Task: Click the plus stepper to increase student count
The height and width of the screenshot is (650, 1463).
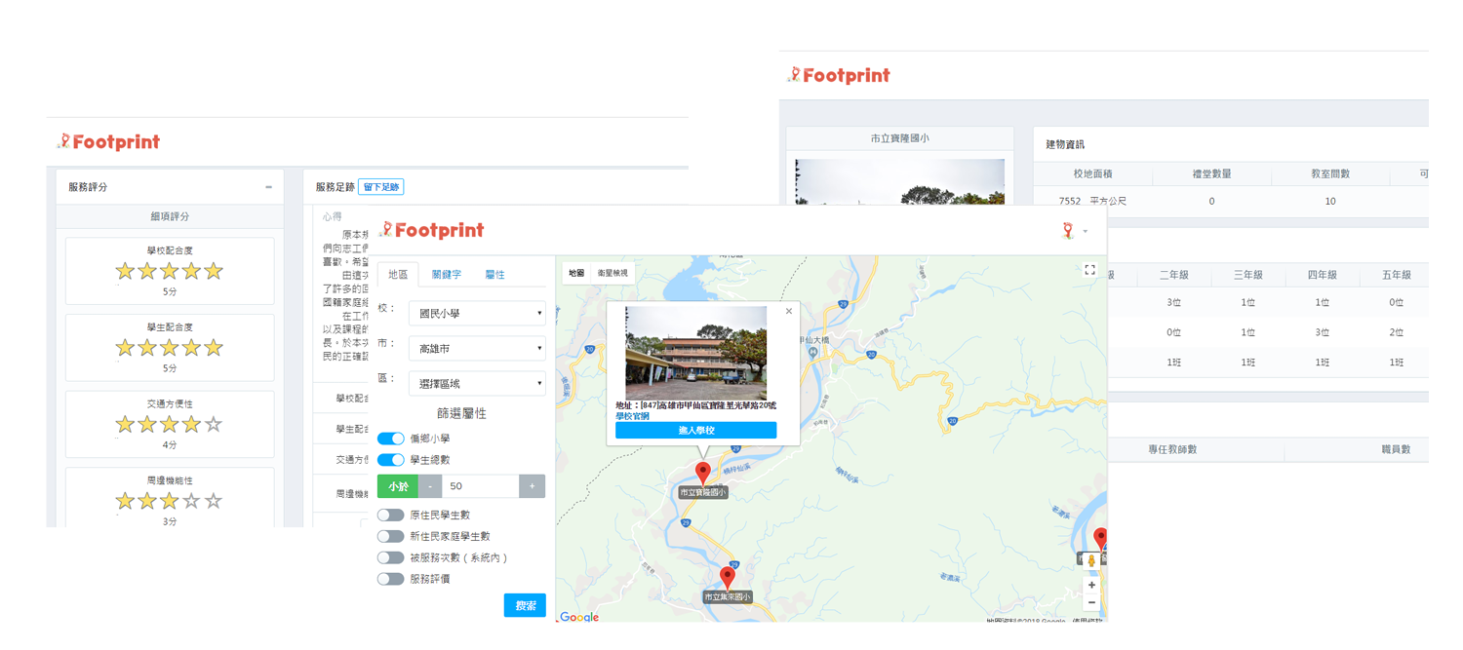Action: (532, 485)
